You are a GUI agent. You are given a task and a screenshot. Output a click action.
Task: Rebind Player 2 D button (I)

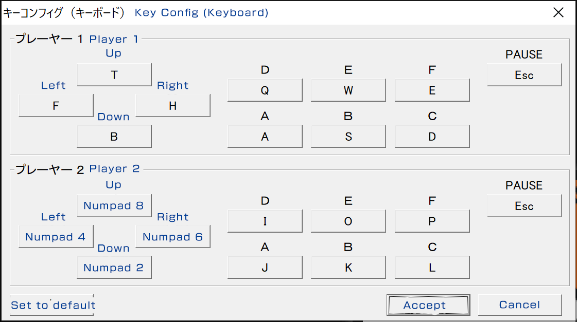coord(265,221)
